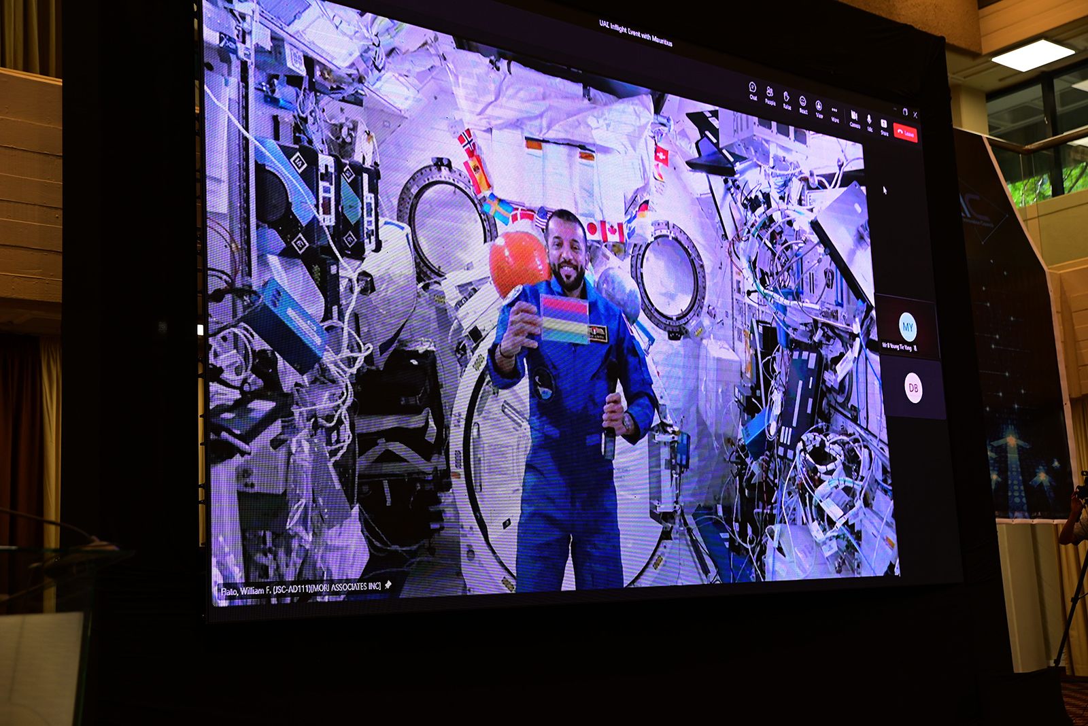Click the meeting title at the top

pos(635,33)
